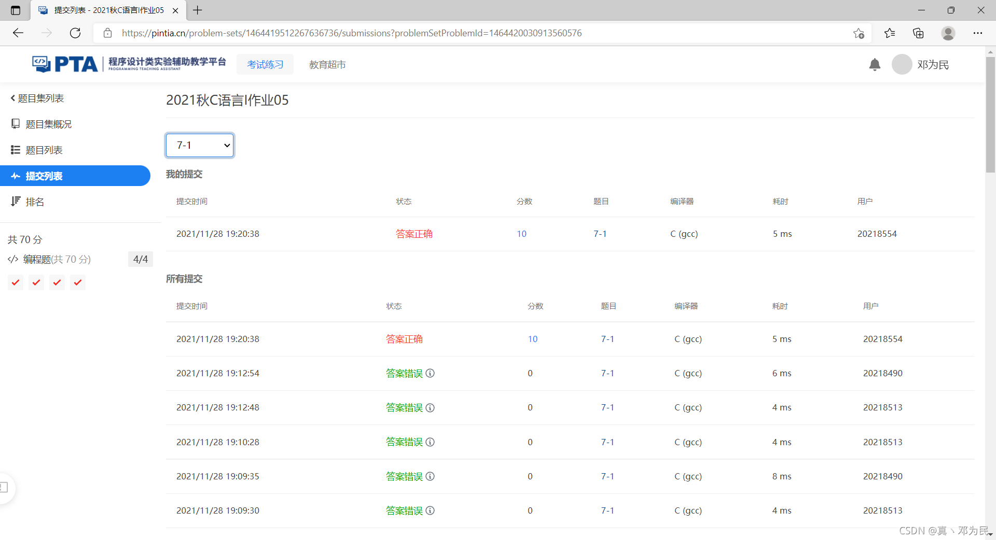
Task: Click info icon on 19:10:28 submission
Action: click(430, 442)
